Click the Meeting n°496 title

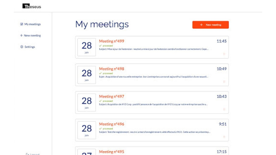pyautogui.click(x=112, y=124)
